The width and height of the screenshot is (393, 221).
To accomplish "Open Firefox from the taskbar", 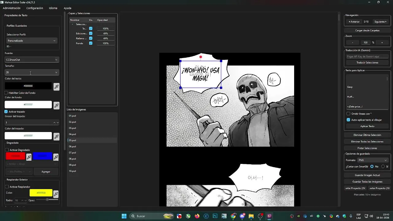I will tap(197, 216).
